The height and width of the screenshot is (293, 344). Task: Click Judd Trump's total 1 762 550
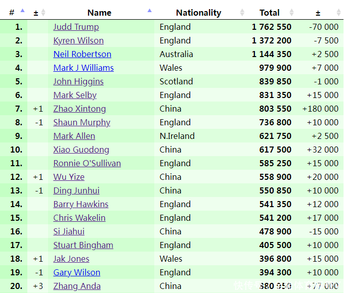tap(271, 27)
